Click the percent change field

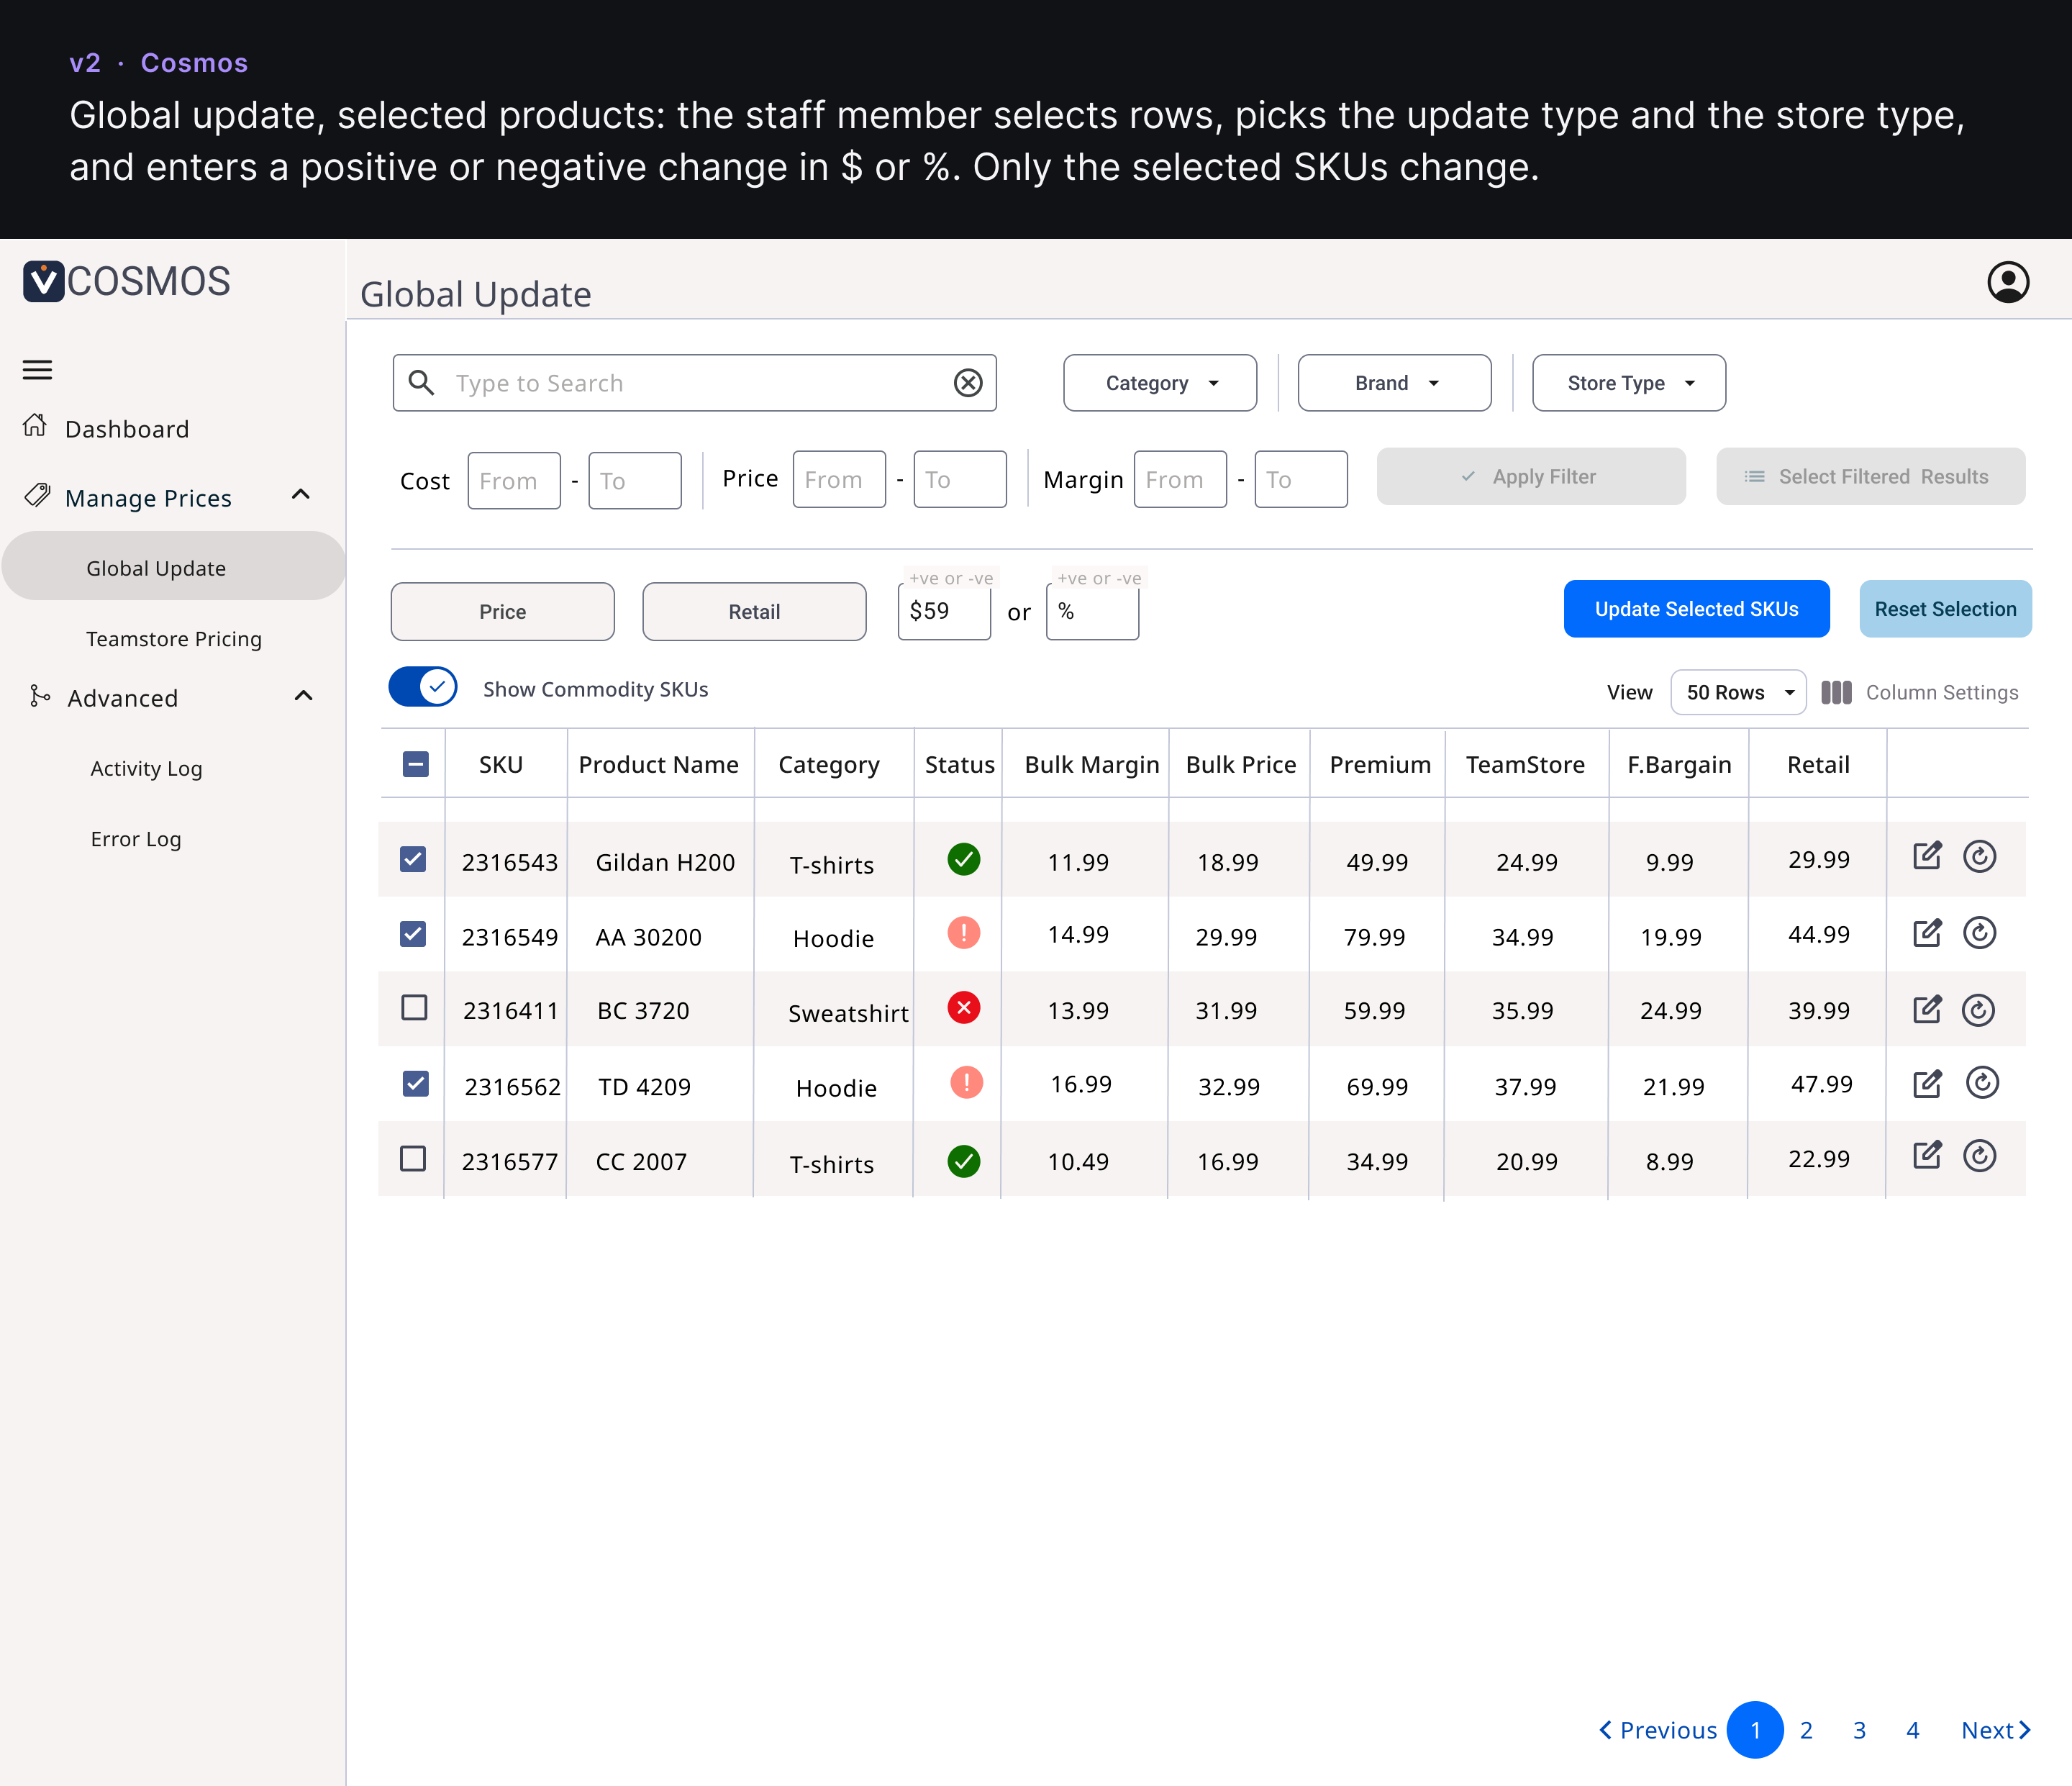(1092, 611)
